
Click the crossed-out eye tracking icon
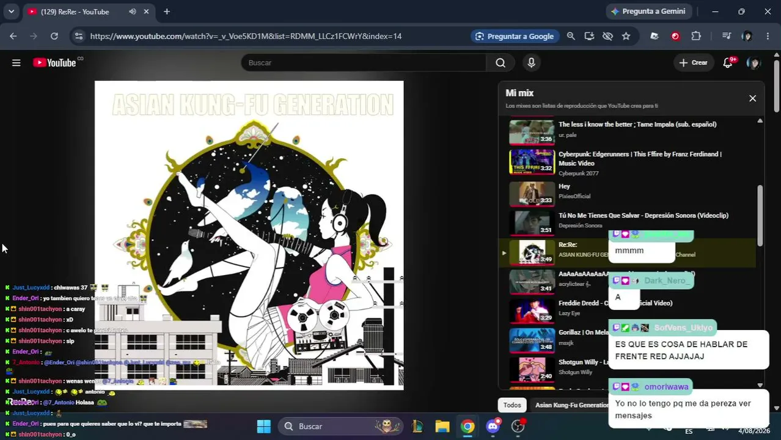click(x=607, y=36)
